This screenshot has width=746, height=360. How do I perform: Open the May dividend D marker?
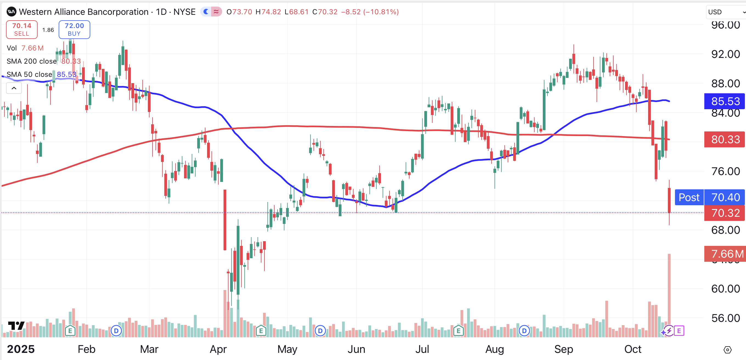pos(320,330)
